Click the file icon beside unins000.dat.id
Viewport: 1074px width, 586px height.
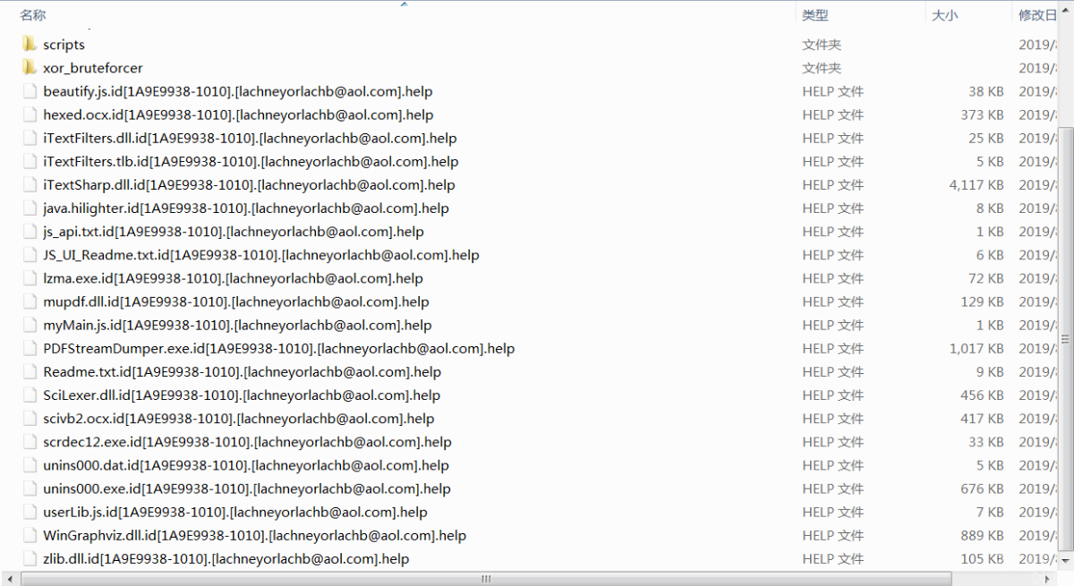coord(30,464)
